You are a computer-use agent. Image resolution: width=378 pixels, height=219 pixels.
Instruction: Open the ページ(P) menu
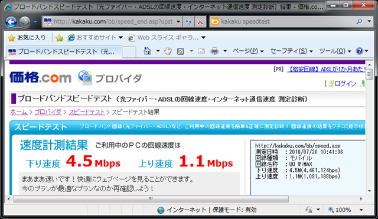pos(248,51)
